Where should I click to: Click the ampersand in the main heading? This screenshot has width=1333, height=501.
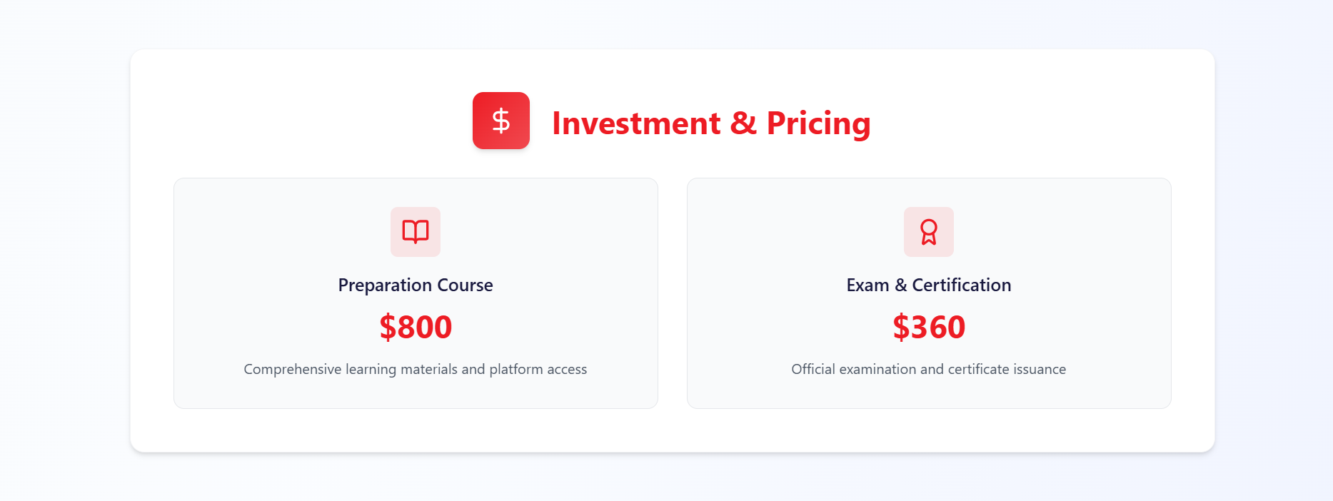click(x=743, y=123)
